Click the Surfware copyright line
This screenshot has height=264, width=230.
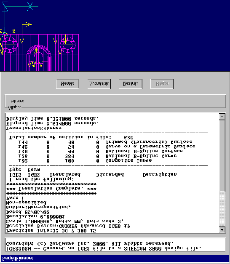pyautogui.click(x=90, y=244)
